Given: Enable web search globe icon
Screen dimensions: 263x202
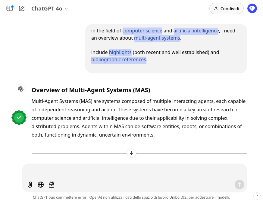Looking at the screenshot, I should click(x=41, y=185).
